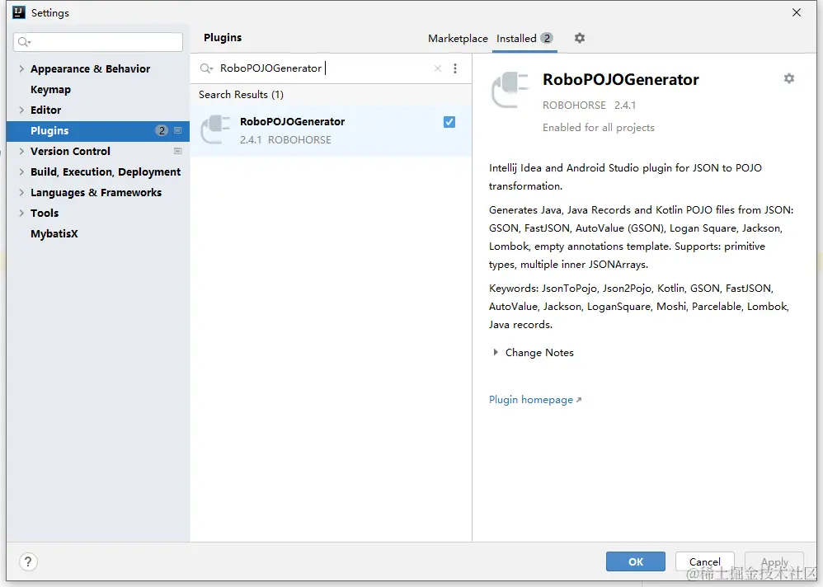Viewport: 823px width, 587px height.
Task: Open the plugins gear settings menu
Action: coord(580,38)
